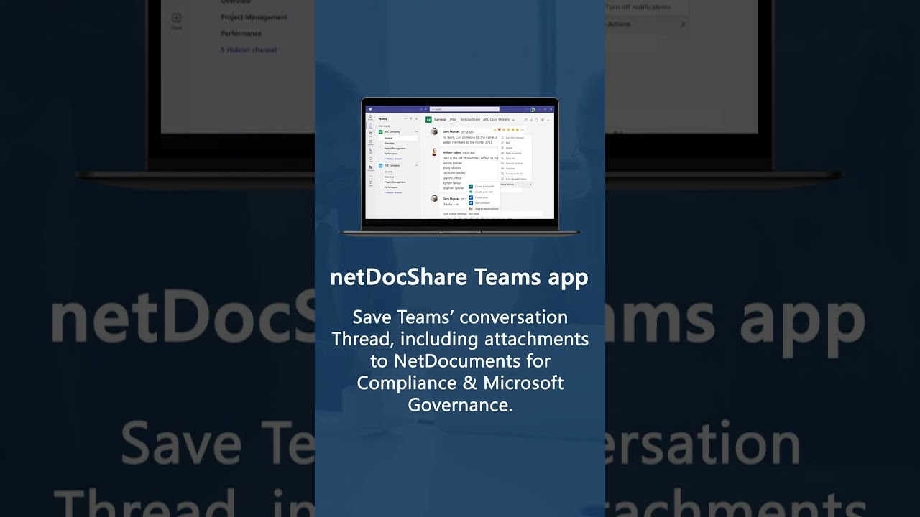Open the Calls icon in Teams sidebar
This screenshot has height=517, width=920.
click(370, 151)
